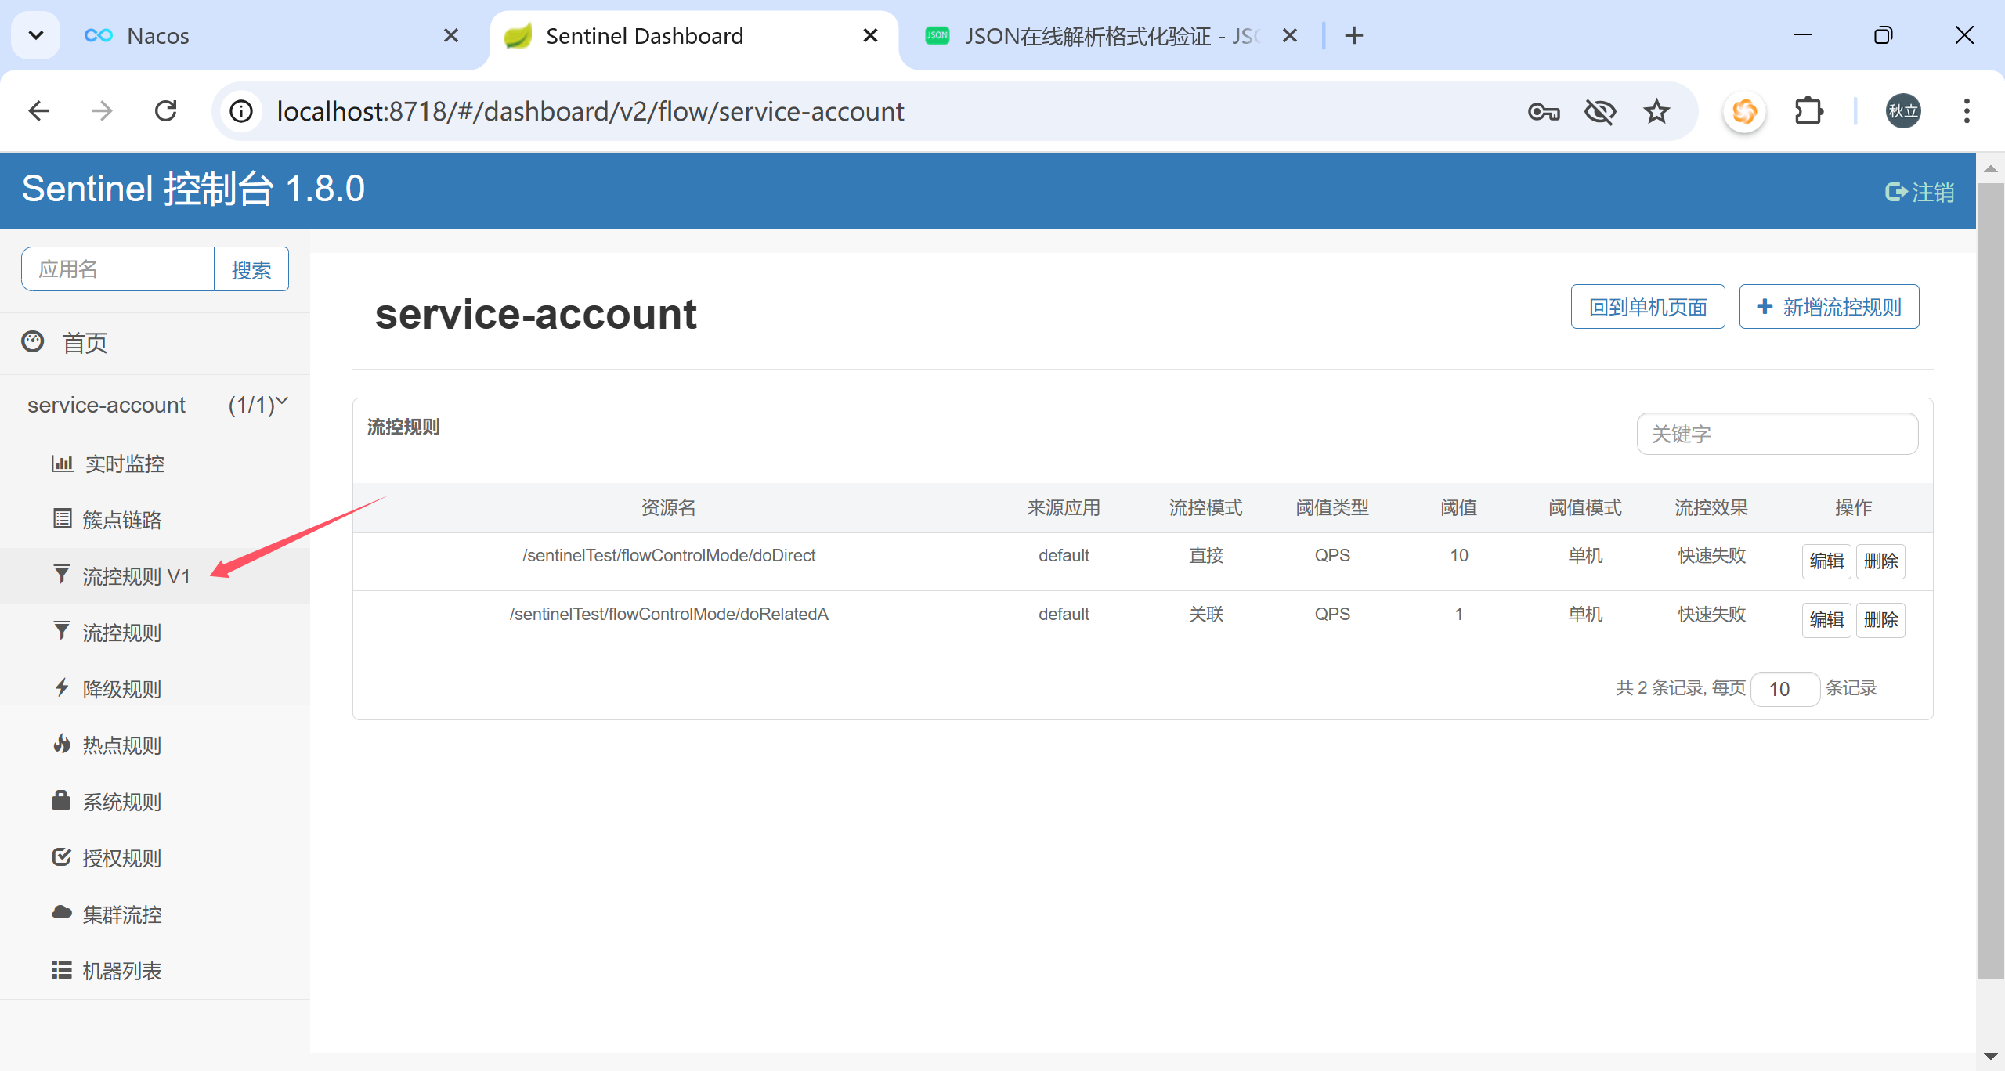Viewport: 2005px width, 1071px height.
Task: Click the flame icon for 热点规则
Action: (x=62, y=744)
